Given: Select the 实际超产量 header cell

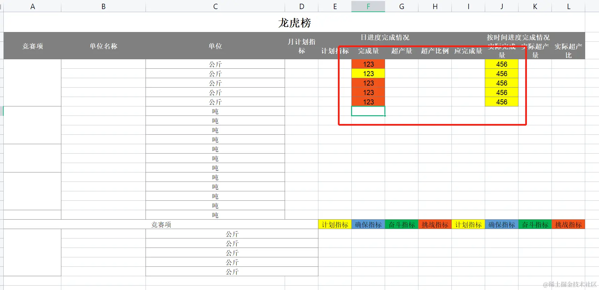Looking at the screenshot, I should pos(535,51).
